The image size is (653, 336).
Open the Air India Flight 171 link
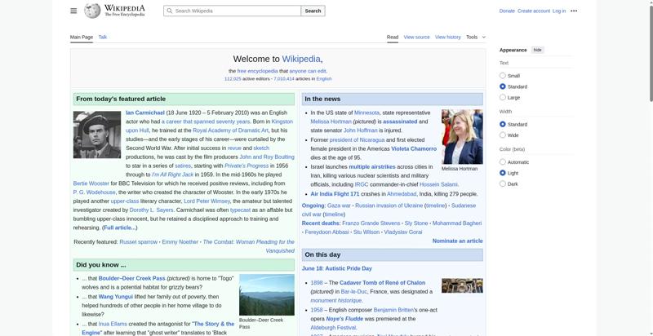335,194
